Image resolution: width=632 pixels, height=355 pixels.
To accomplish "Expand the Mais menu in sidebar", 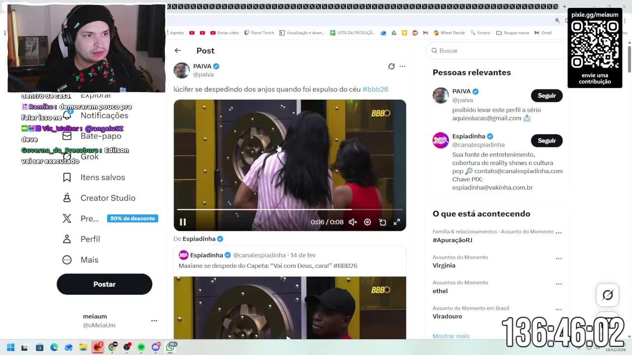I will pos(80,260).
